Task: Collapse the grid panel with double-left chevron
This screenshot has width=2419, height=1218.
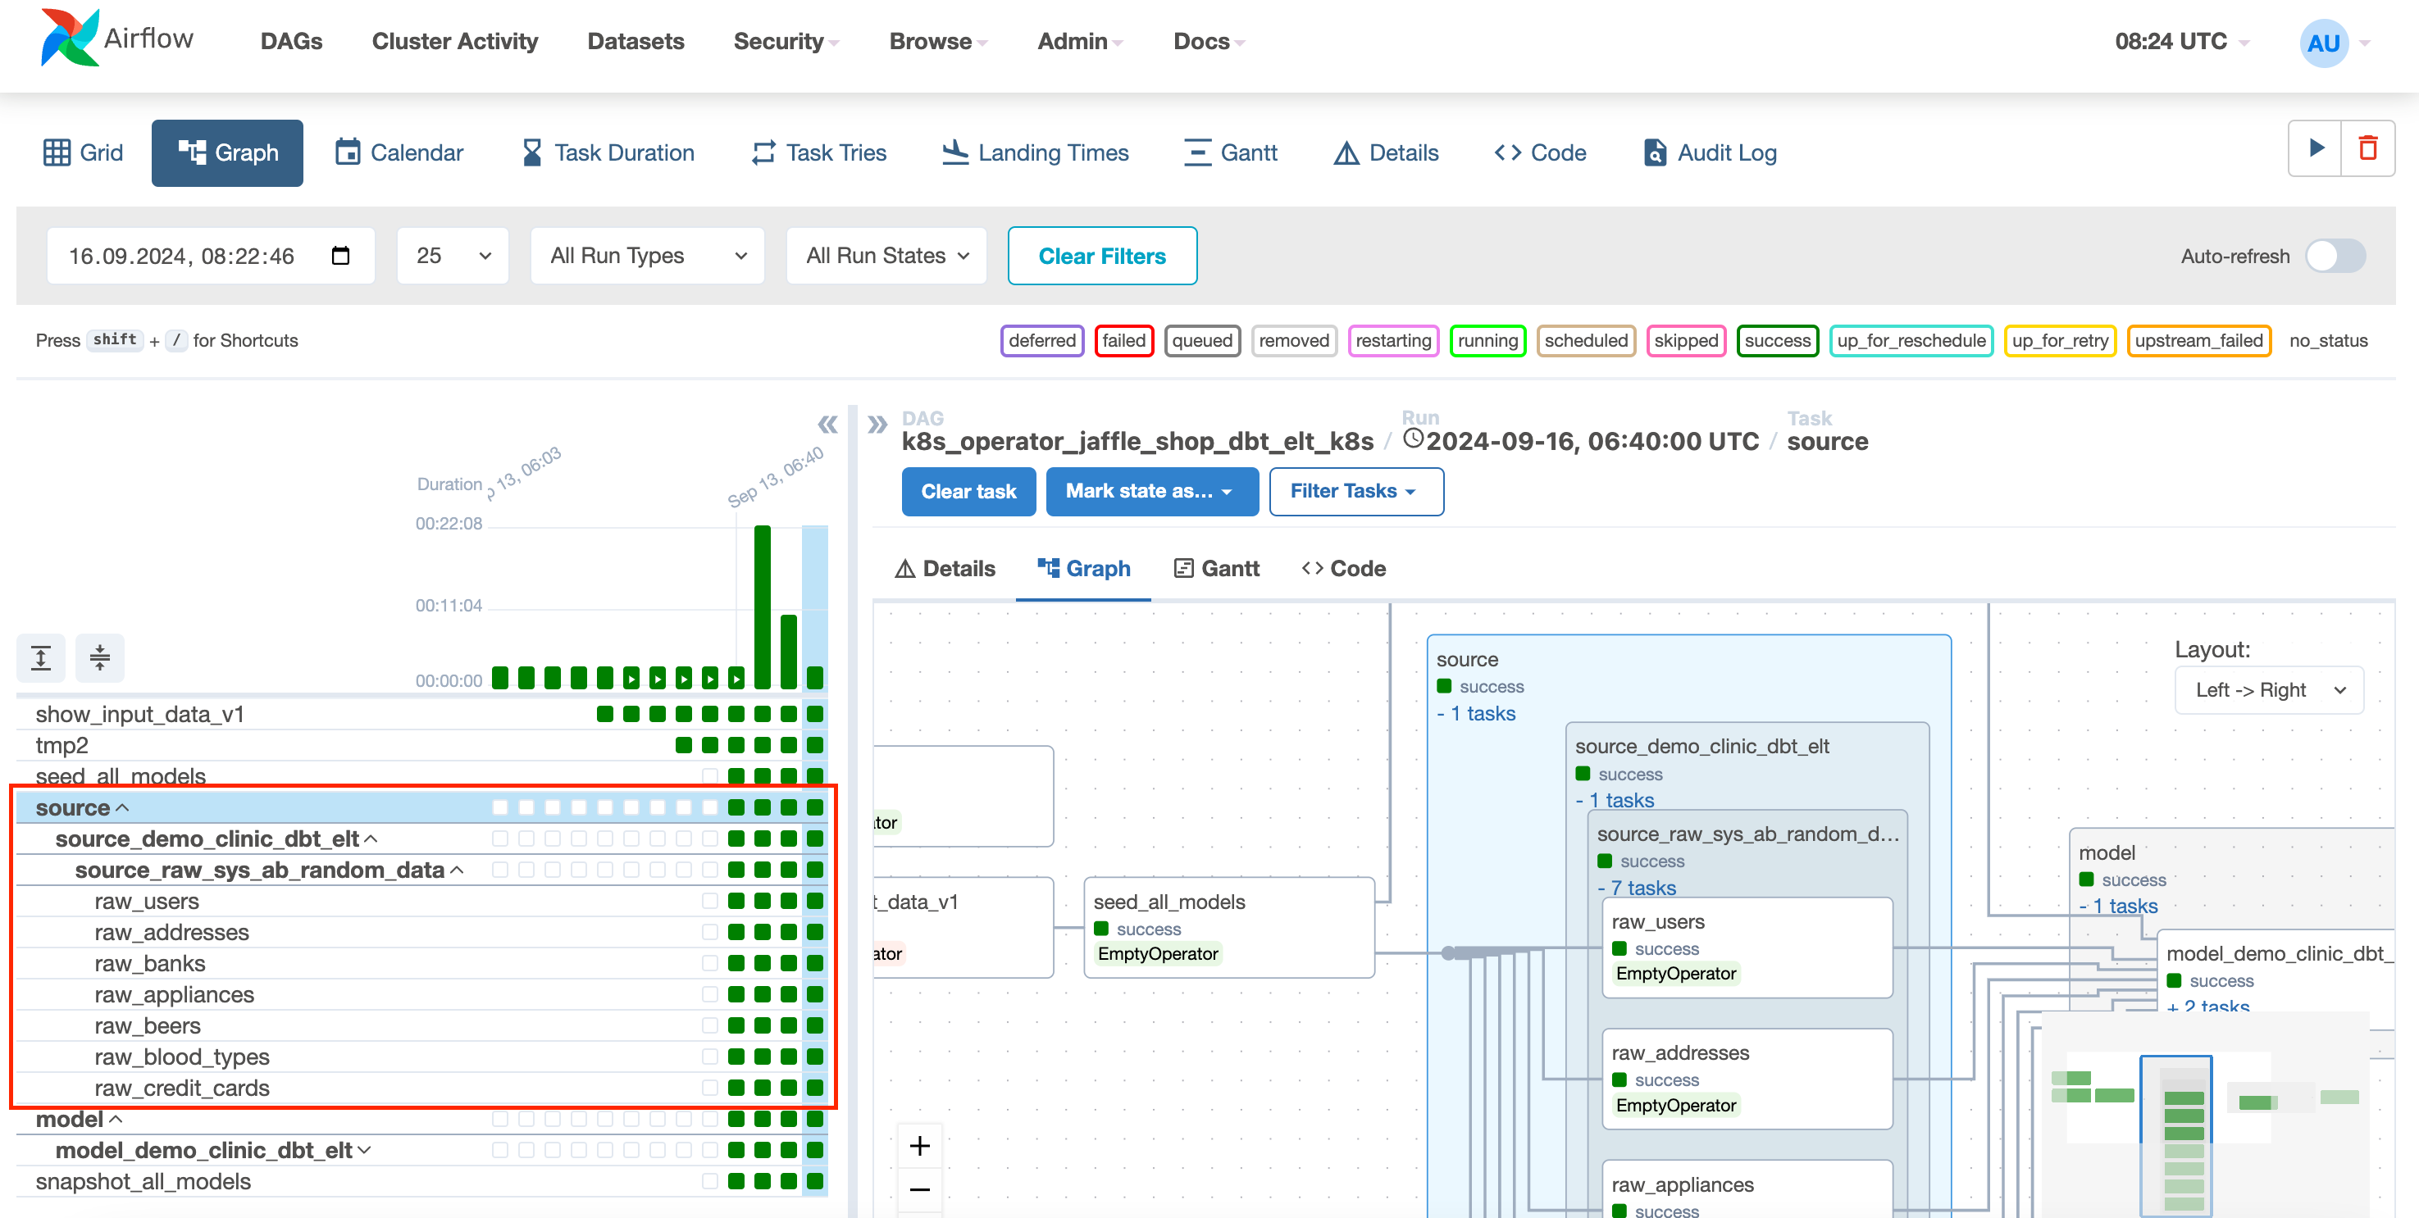Action: [x=827, y=424]
